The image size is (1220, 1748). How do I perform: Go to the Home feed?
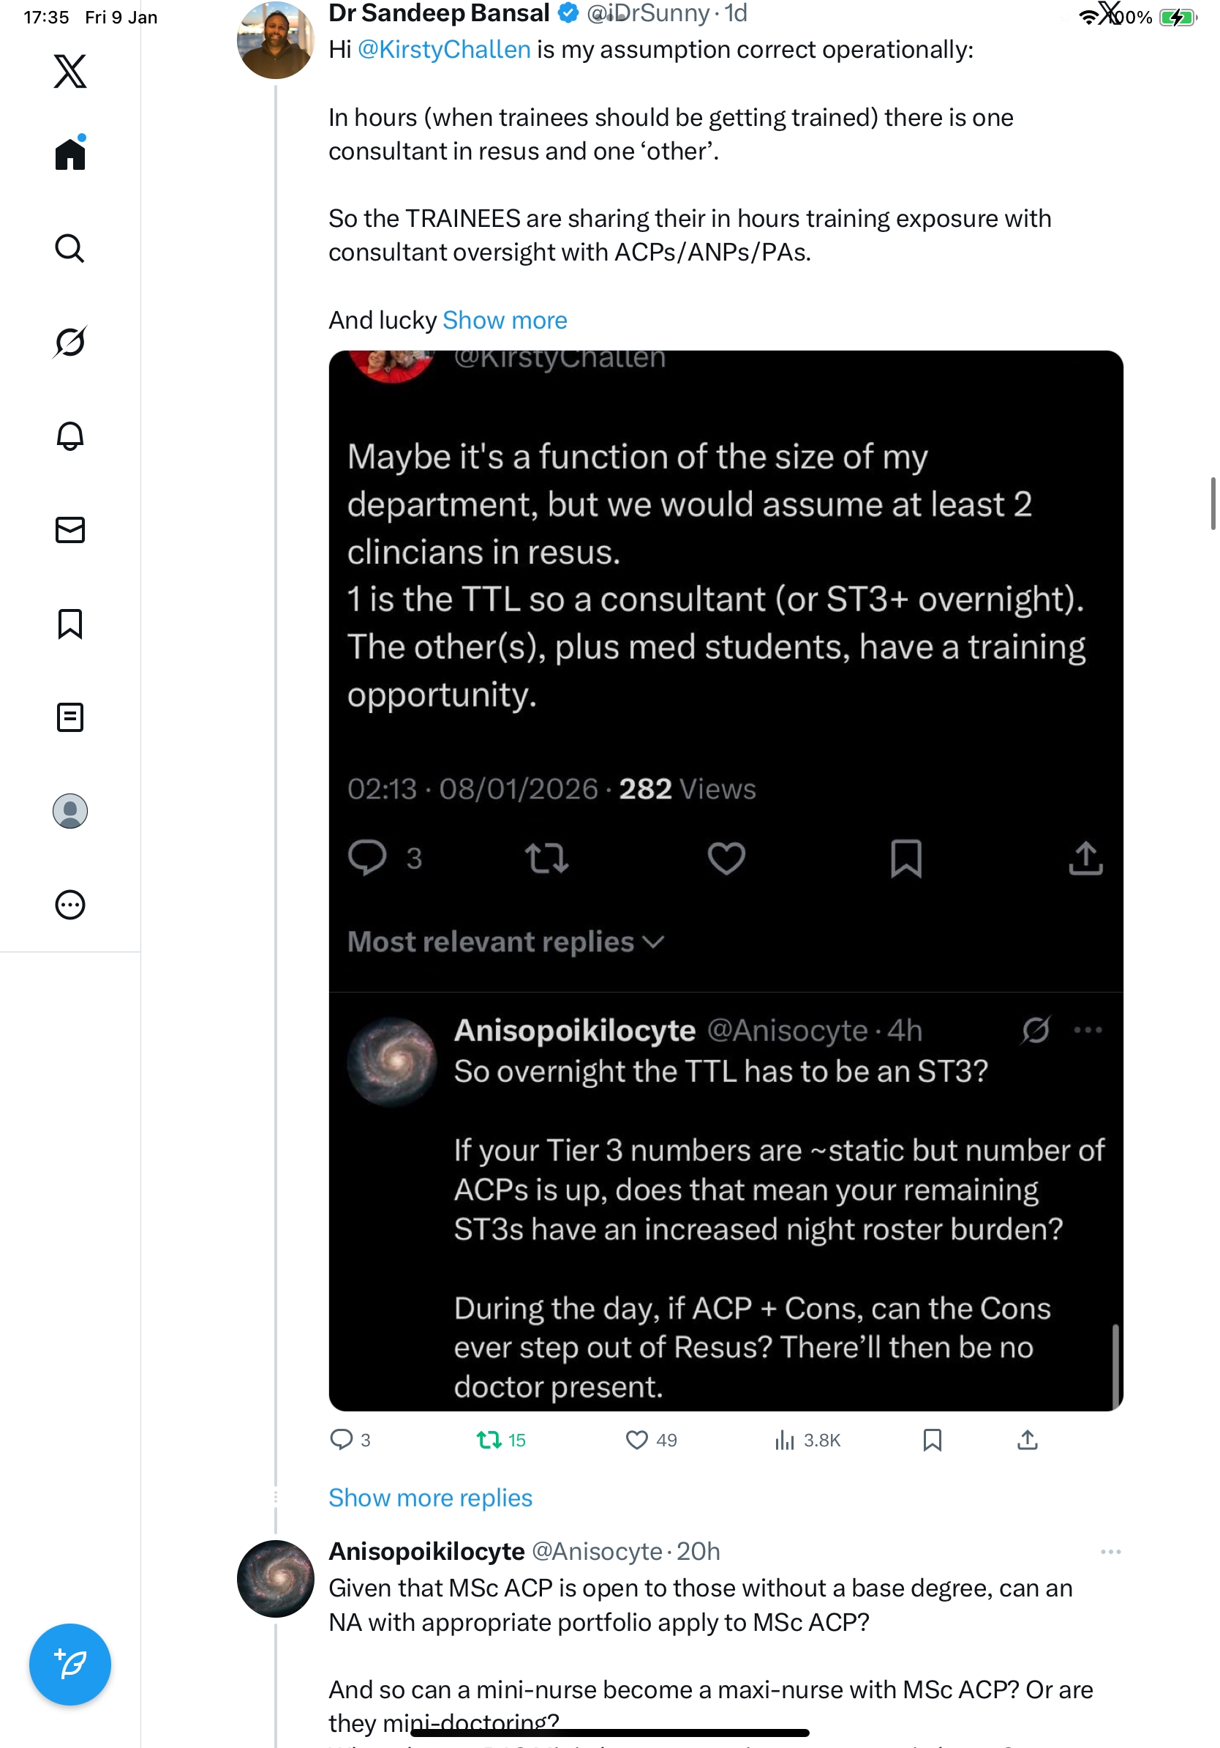click(x=70, y=154)
